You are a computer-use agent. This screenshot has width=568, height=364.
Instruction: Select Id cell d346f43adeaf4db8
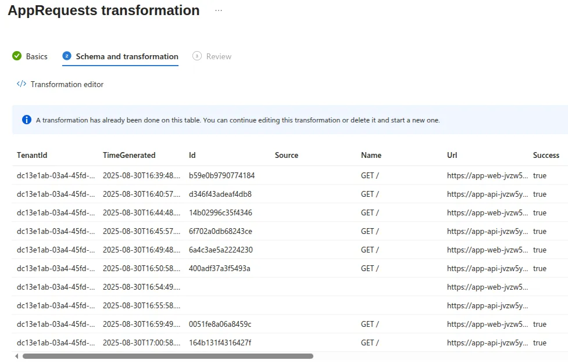point(220,194)
